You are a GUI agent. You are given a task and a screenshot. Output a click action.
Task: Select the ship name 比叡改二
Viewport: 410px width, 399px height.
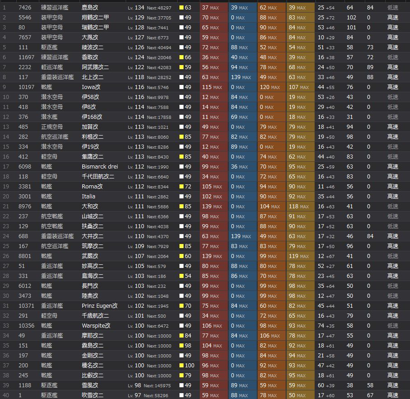coord(92,375)
